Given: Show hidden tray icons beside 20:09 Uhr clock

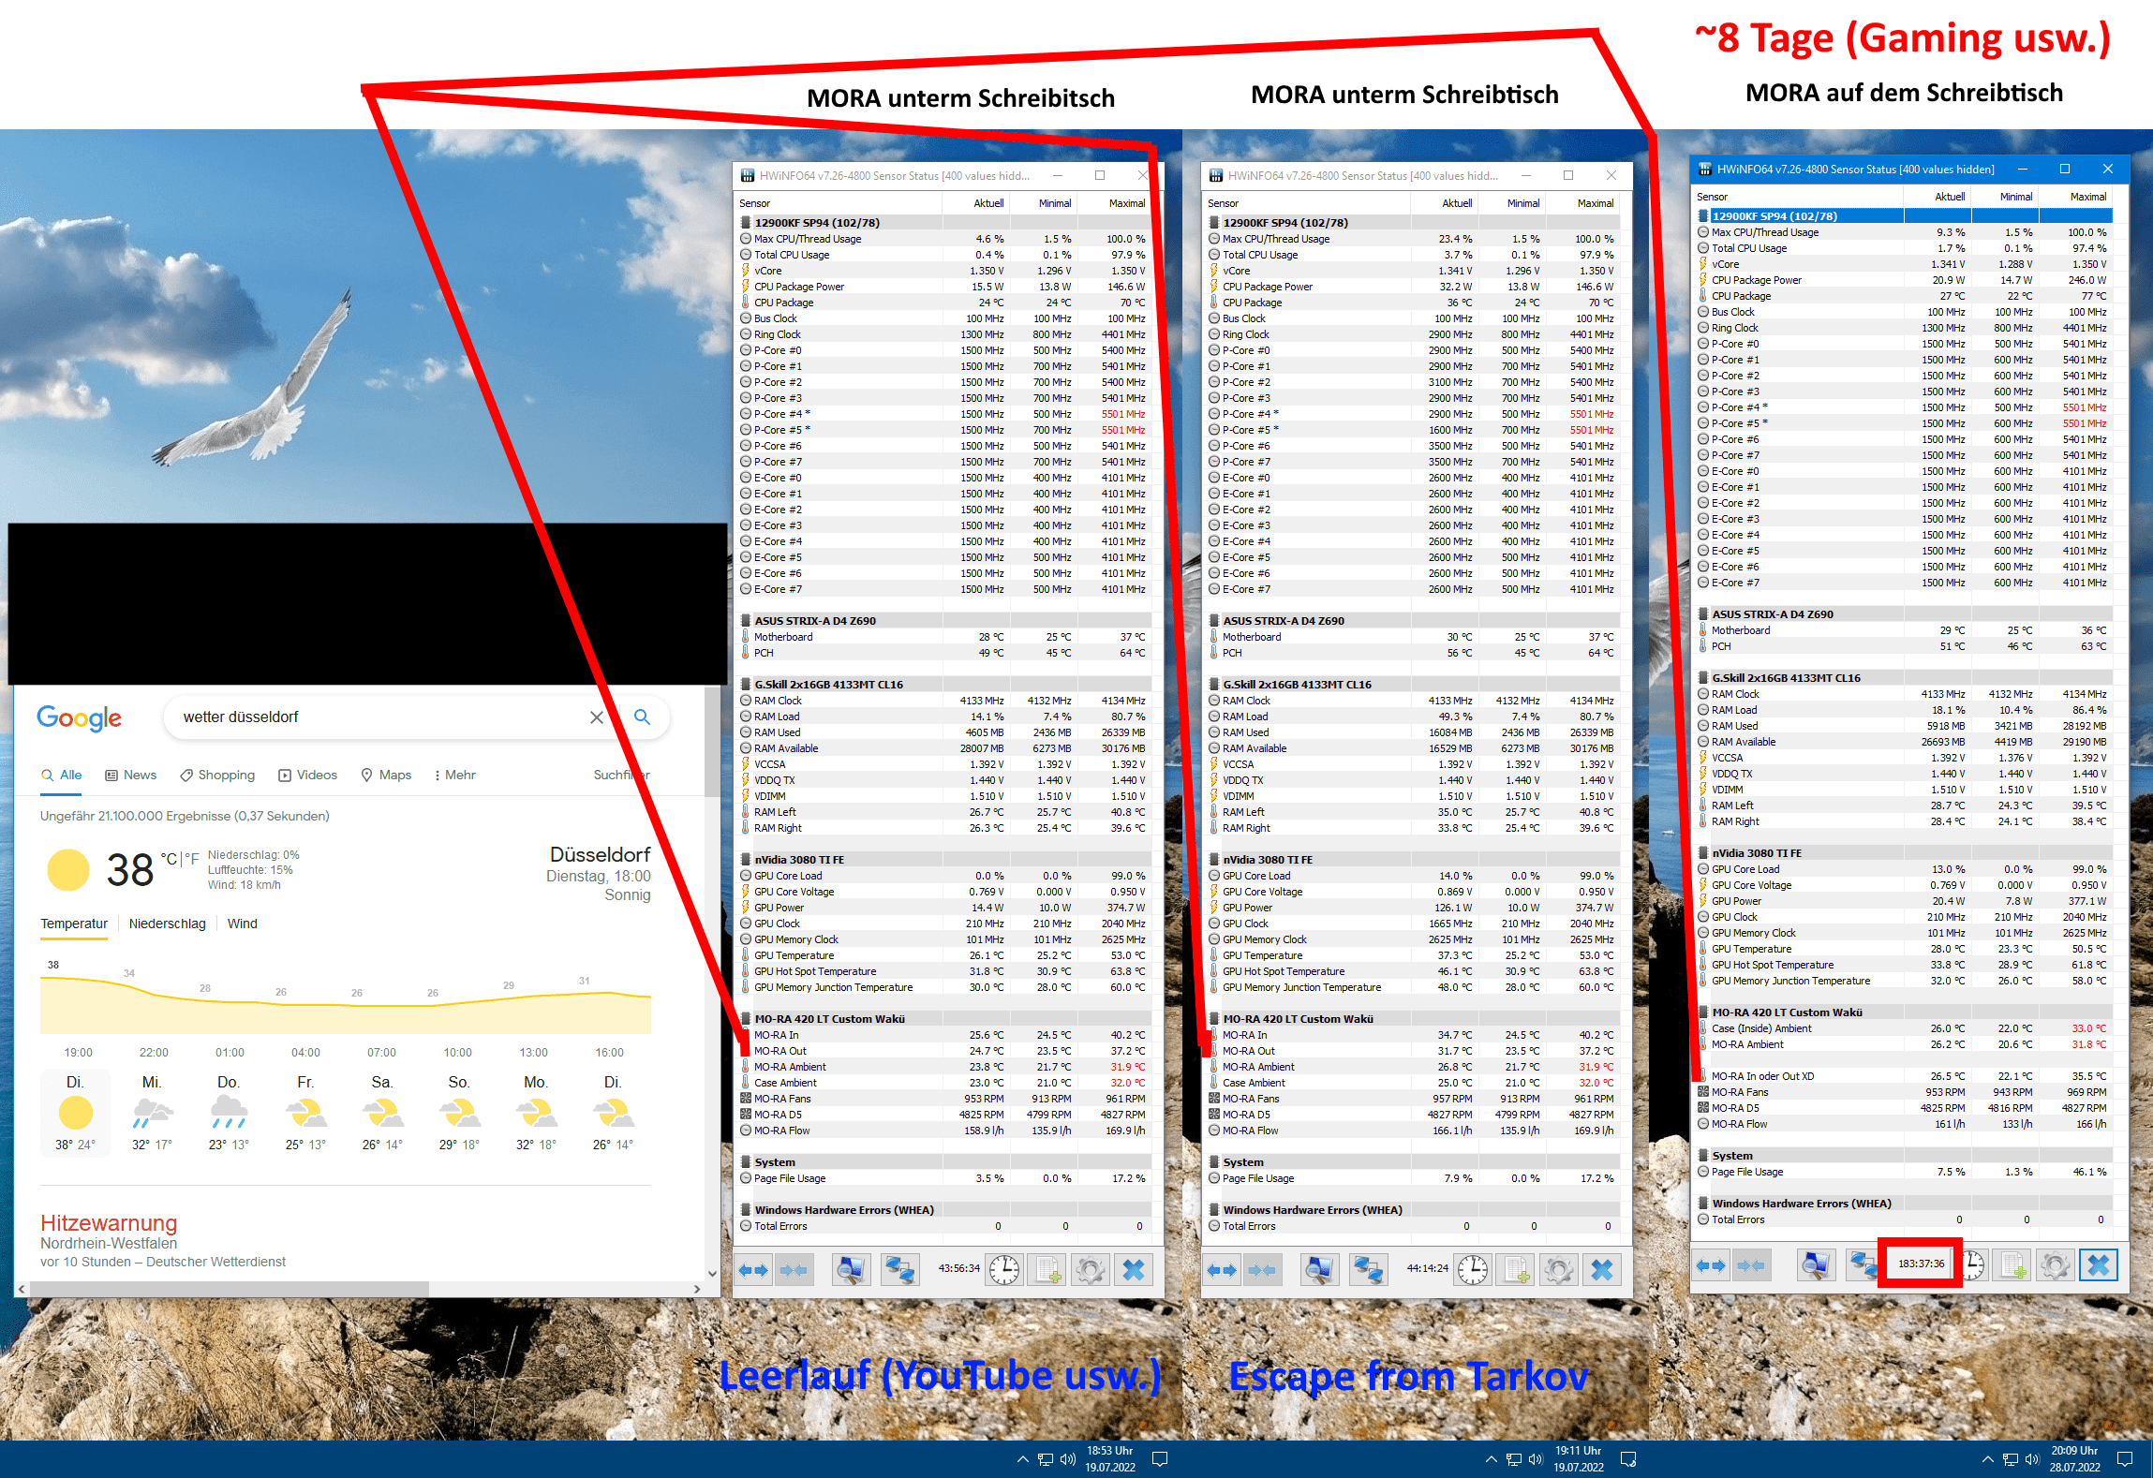Looking at the screenshot, I should (x=1987, y=1458).
